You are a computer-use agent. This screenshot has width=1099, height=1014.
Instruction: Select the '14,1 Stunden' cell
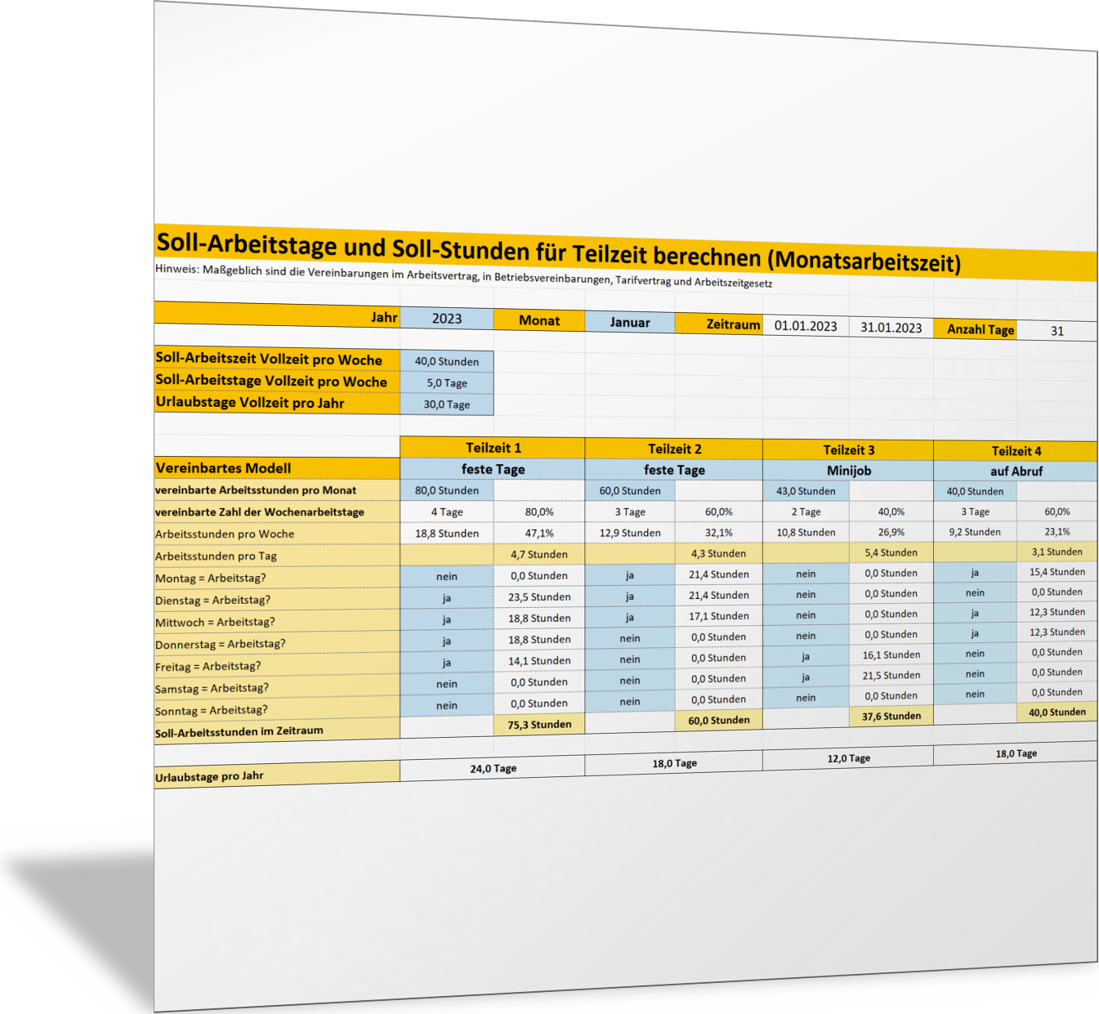539,660
